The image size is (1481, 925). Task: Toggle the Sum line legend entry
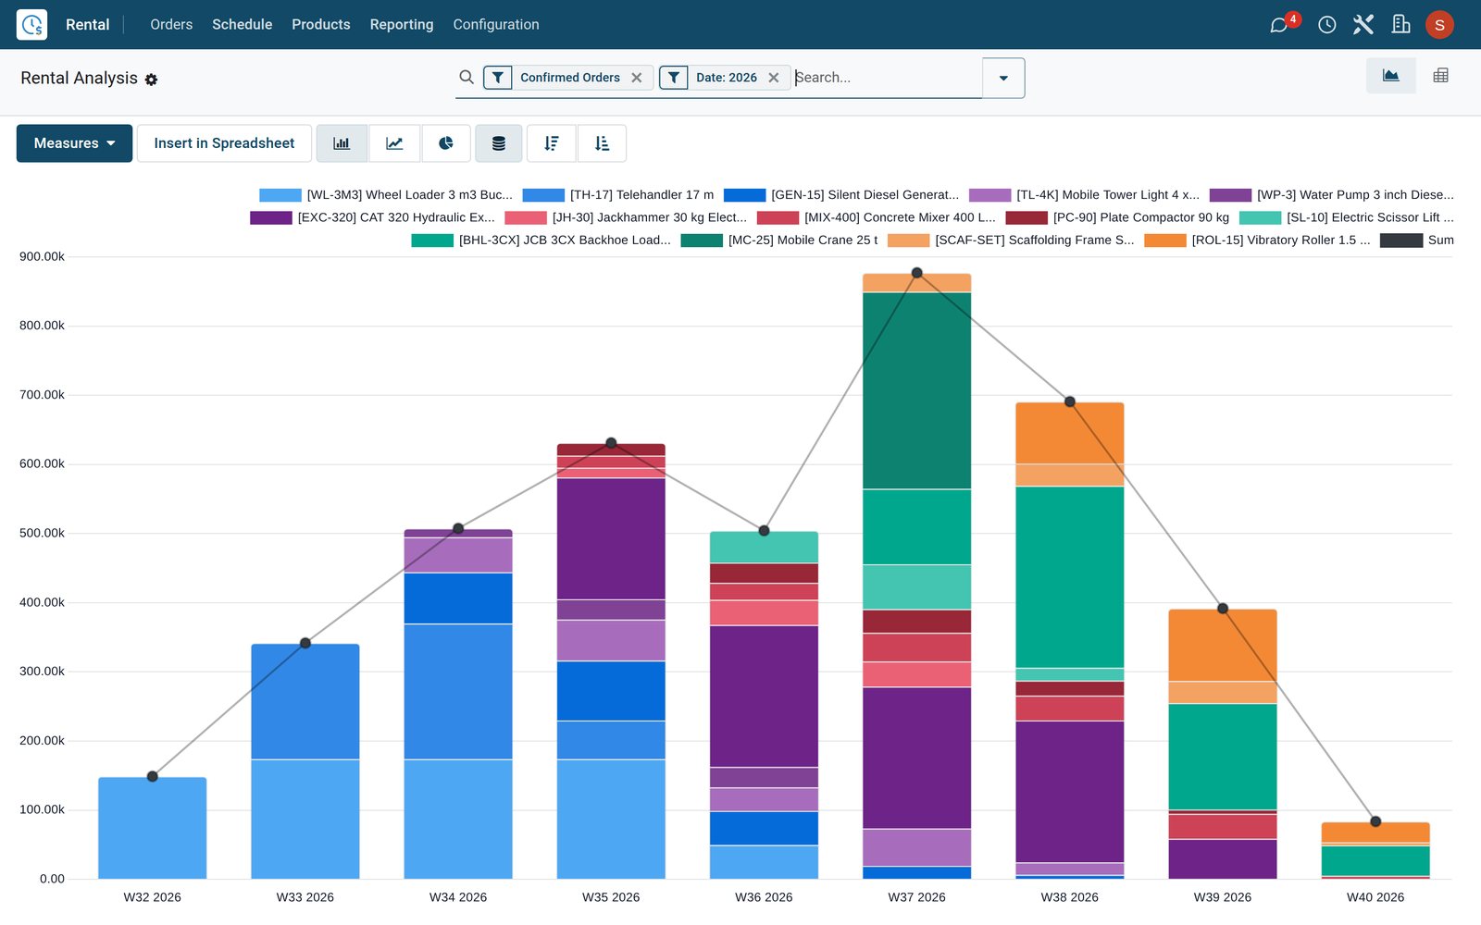tap(1417, 240)
